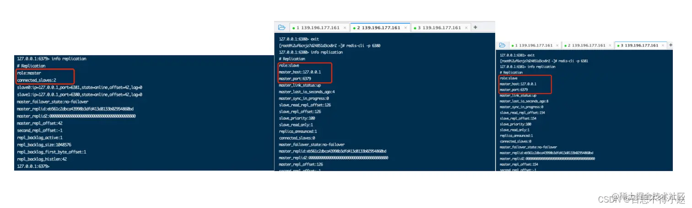Viewport: 692px width, 208px height.
Task: Close tab 1 in the right terminal window
Action: (557, 46)
